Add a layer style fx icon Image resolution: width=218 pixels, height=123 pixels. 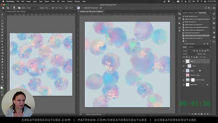point(192,114)
